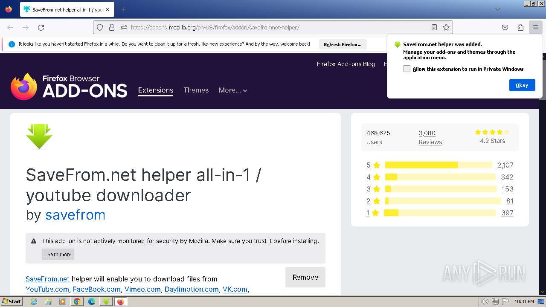Open Firefox Add-ons Blog link
546x307 pixels.
pos(346,64)
